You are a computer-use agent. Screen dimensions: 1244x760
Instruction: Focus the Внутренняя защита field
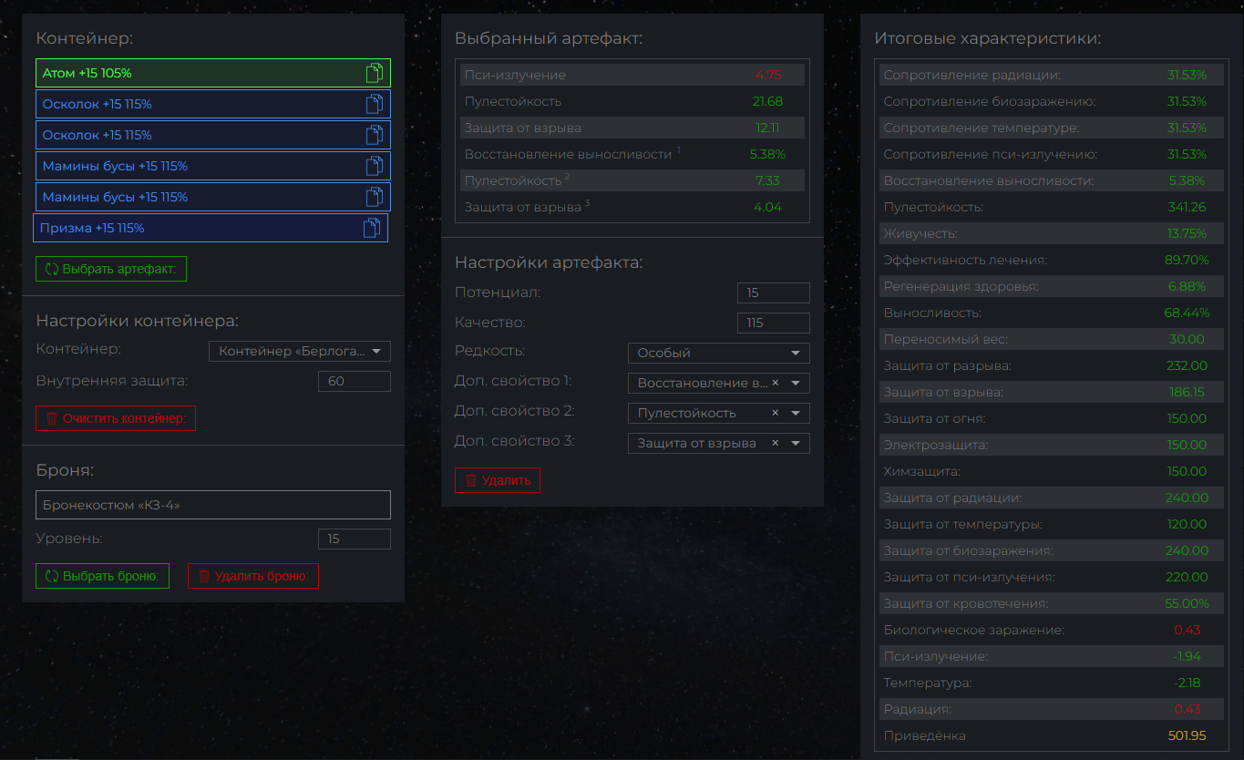[x=354, y=382]
